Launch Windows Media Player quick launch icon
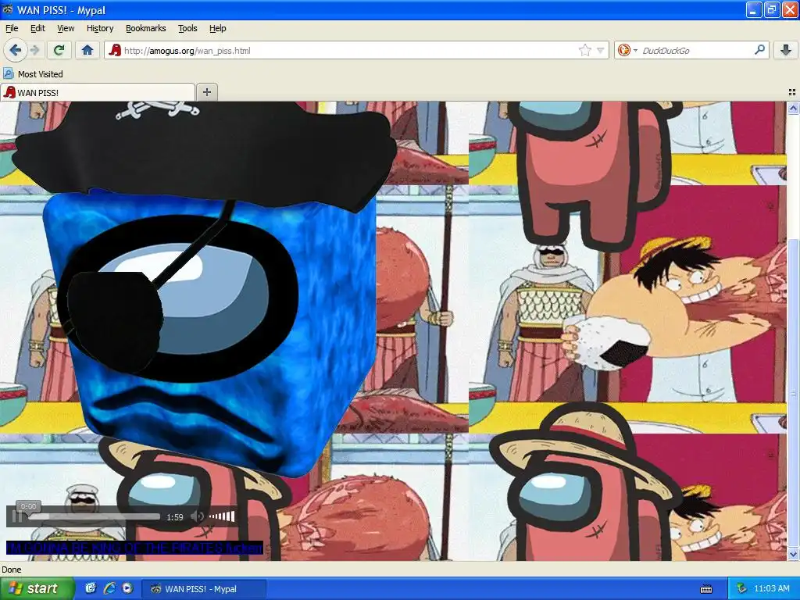The width and height of the screenshot is (800, 600). pyautogui.click(x=127, y=588)
